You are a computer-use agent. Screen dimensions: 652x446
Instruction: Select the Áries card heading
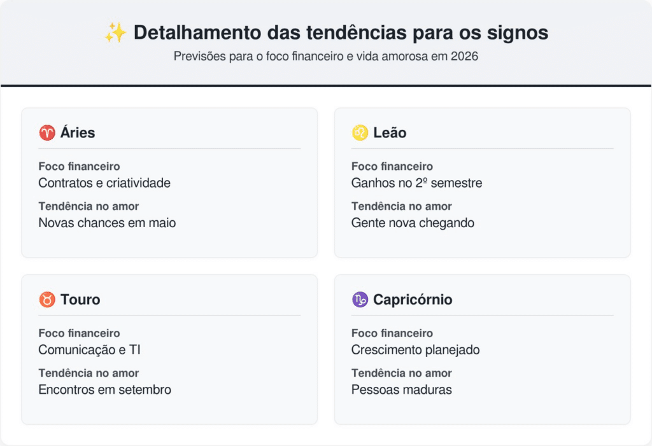click(78, 133)
